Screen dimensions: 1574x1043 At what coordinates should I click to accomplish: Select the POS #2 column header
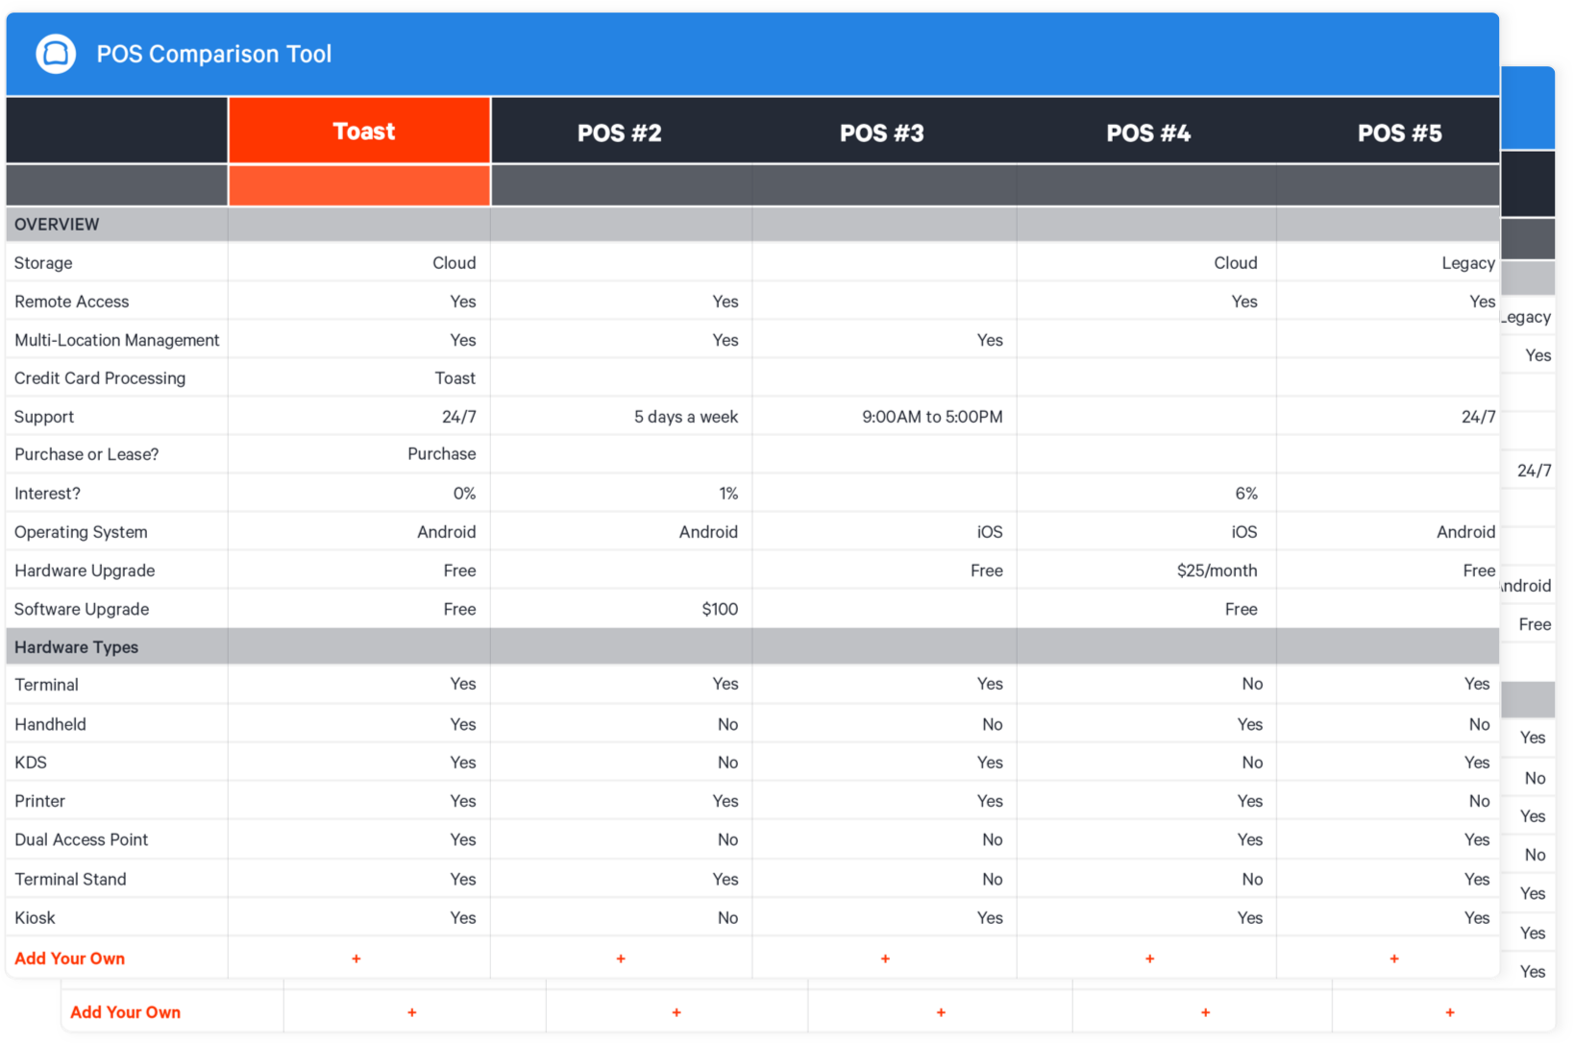click(x=620, y=133)
